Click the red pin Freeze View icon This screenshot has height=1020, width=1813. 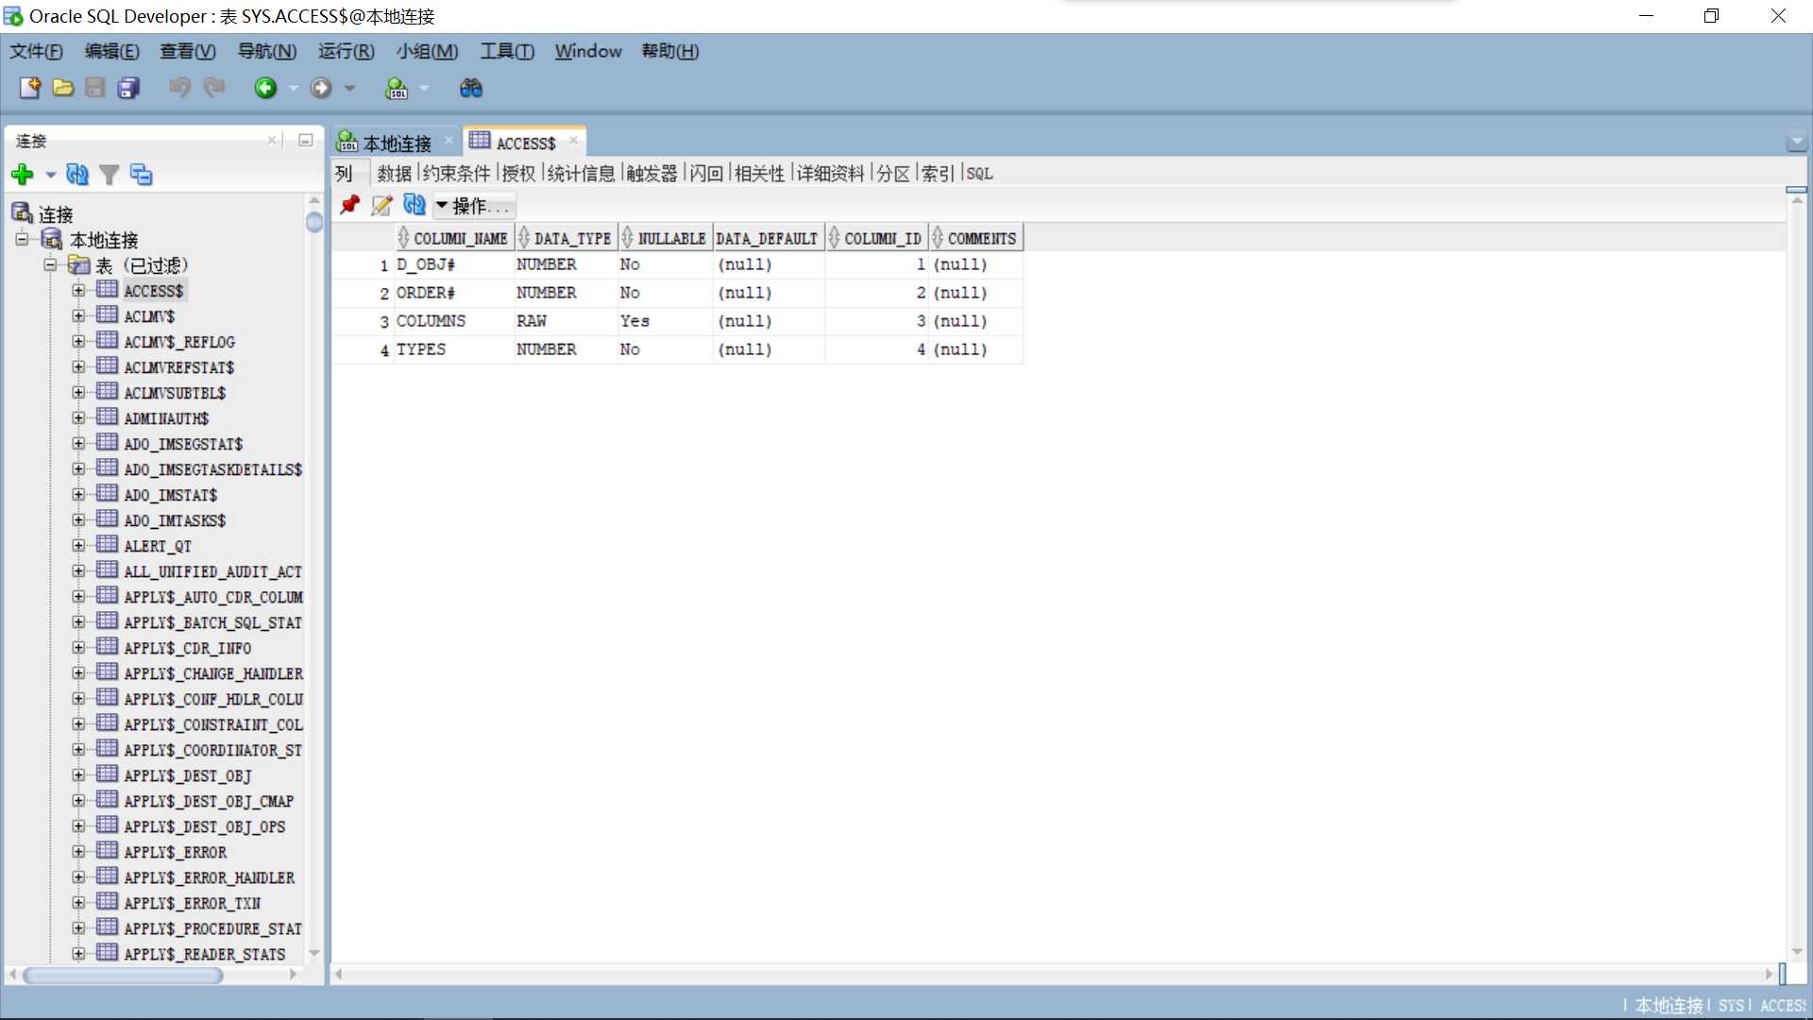350,205
